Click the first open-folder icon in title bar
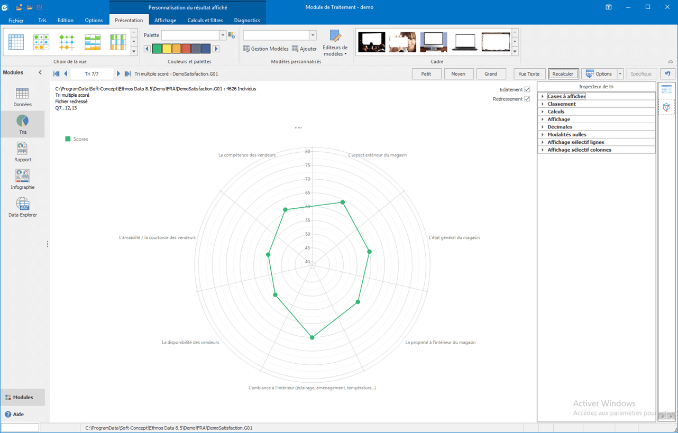Image resolution: width=678 pixels, height=433 pixels. (x=20, y=7)
